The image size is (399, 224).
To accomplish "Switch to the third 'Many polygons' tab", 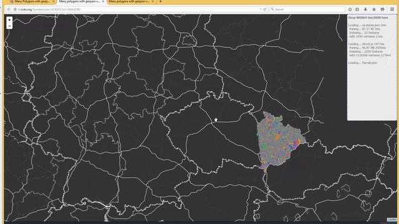I will [x=130, y=1].
